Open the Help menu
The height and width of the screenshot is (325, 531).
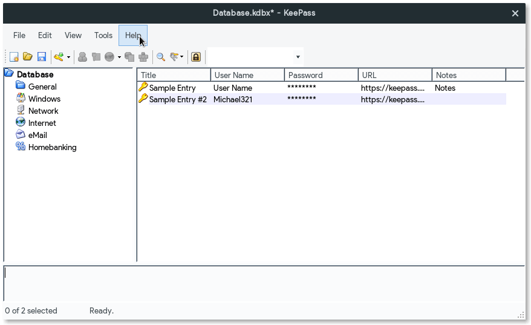tap(133, 35)
